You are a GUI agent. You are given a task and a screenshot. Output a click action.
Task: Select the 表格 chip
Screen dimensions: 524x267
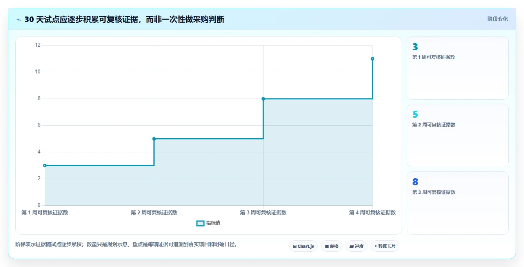click(x=331, y=246)
